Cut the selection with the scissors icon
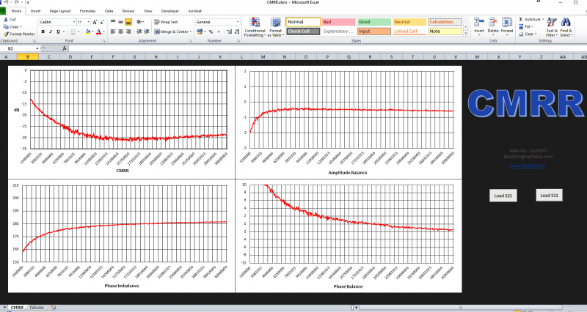This screenshot has height=312, width=587. 6,19
